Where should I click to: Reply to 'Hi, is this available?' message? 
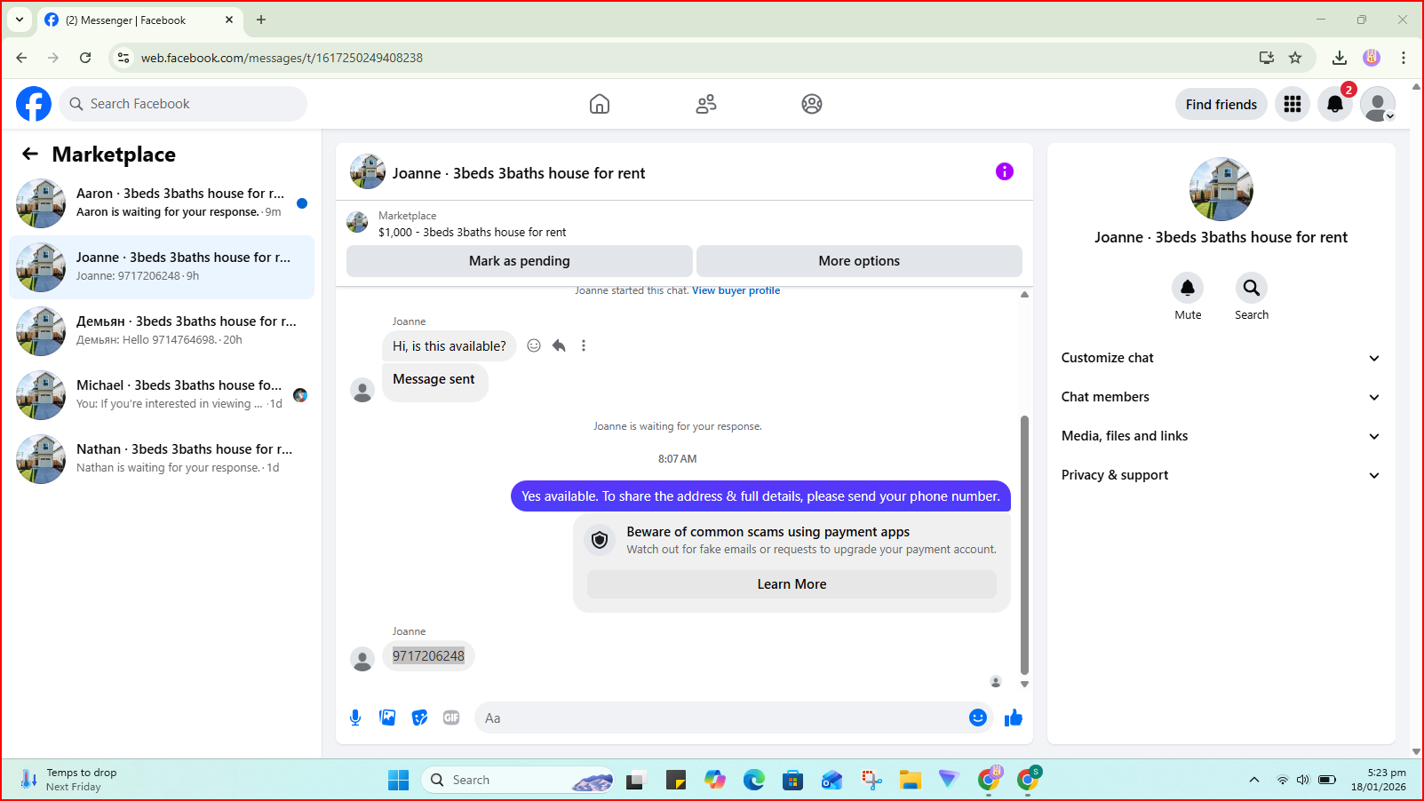click(559, 345)
